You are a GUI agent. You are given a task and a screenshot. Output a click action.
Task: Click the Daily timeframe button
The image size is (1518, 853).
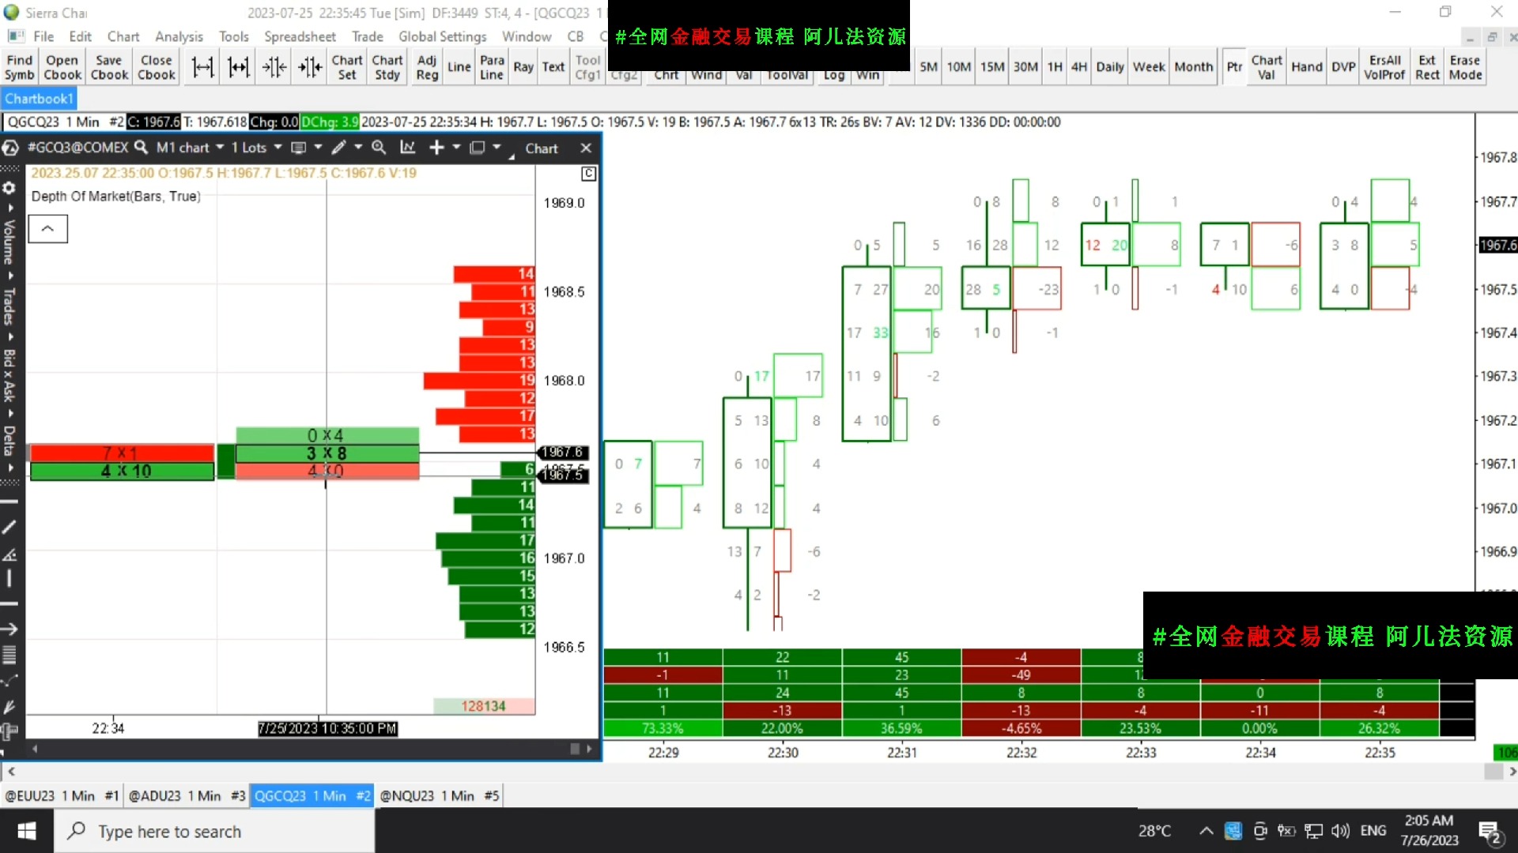pyautogui.click(x=1109, y=67)
